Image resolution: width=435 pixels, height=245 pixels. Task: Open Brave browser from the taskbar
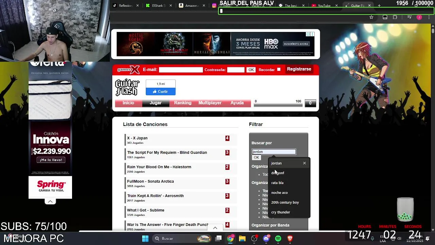(x=290, y=239)
